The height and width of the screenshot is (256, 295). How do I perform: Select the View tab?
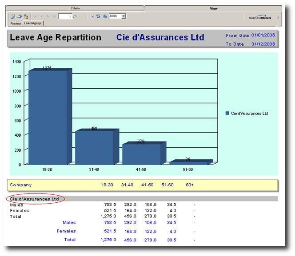pos(213,8)
